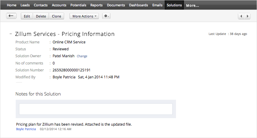257x138 pixels.
Task: Go back using the left arrow button
Action: [x=11, y=16]
